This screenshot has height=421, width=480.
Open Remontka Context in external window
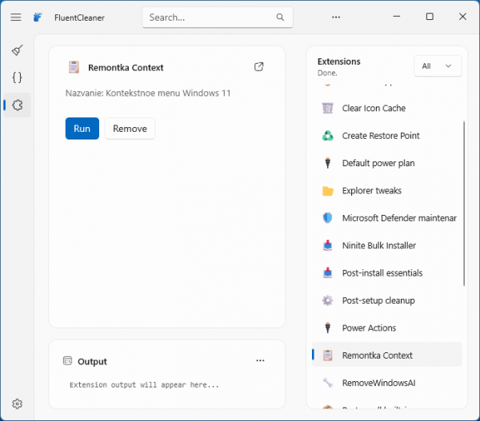tap(258, 66)
